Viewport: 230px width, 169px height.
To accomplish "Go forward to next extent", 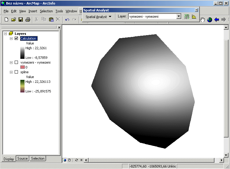I will click(x=223, y=20).
